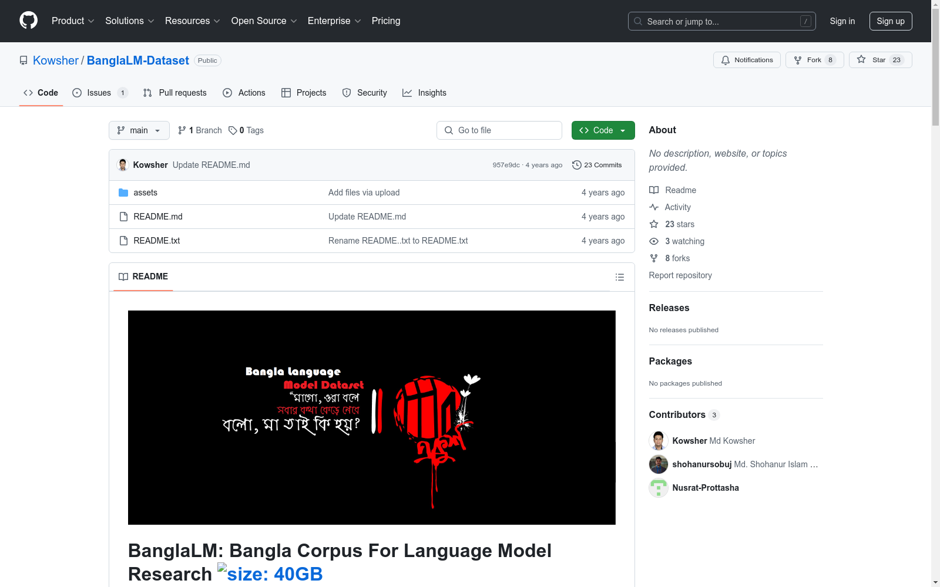Fork this repository
Image resolution: width=940 pixels, height=587 pixels.
[815, 60]
